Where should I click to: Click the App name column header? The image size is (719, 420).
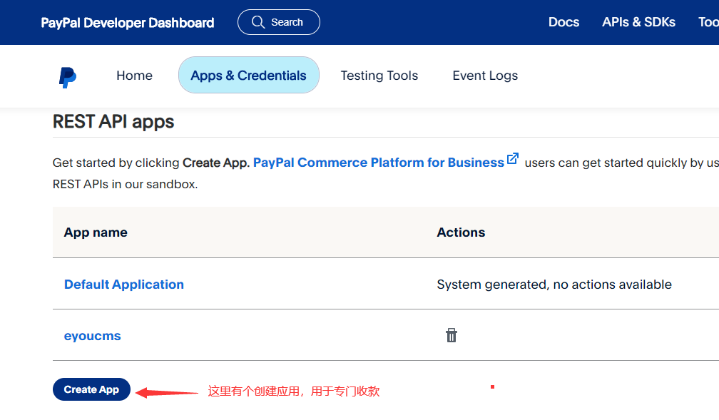96,232
